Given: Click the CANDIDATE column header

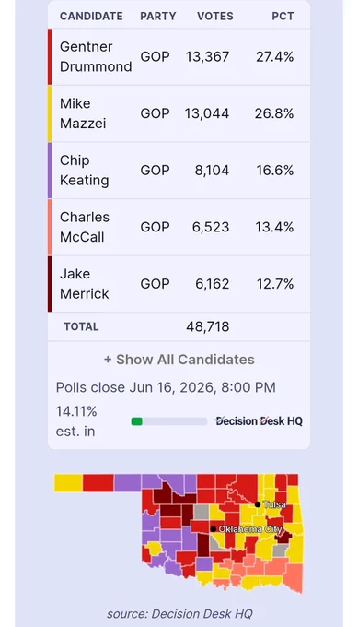Looking at the screenshot, I should [91, 16].
